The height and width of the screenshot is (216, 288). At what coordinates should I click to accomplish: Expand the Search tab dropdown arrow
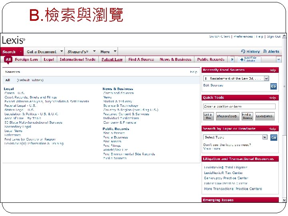coord(21,52)
